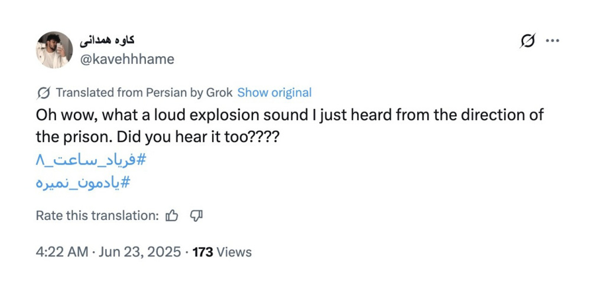Click the Jun 23, 2025 date
The width and height of the screenshot is (591, 286).
tap(139, 252)
